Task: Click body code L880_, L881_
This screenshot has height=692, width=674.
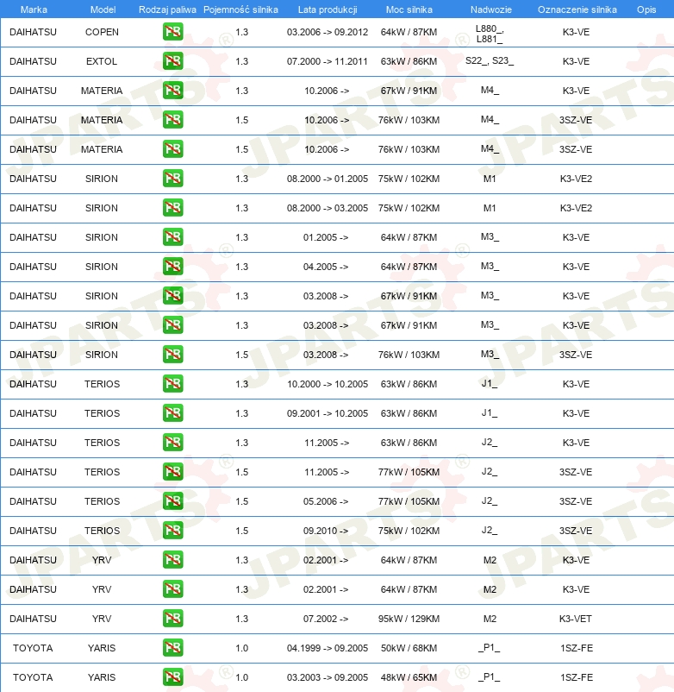Action: (490, 34)
